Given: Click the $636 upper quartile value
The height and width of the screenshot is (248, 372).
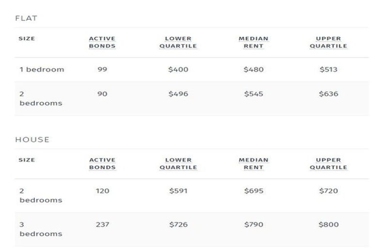Looking at the screenshot, I should (x=328, y=94).
